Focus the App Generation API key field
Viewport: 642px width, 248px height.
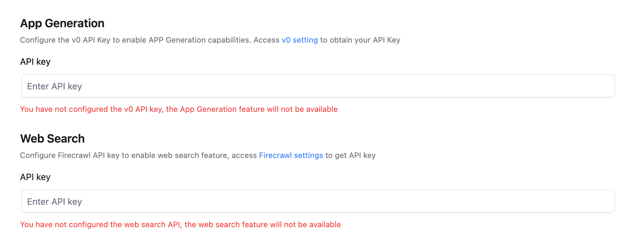[318, 86]
